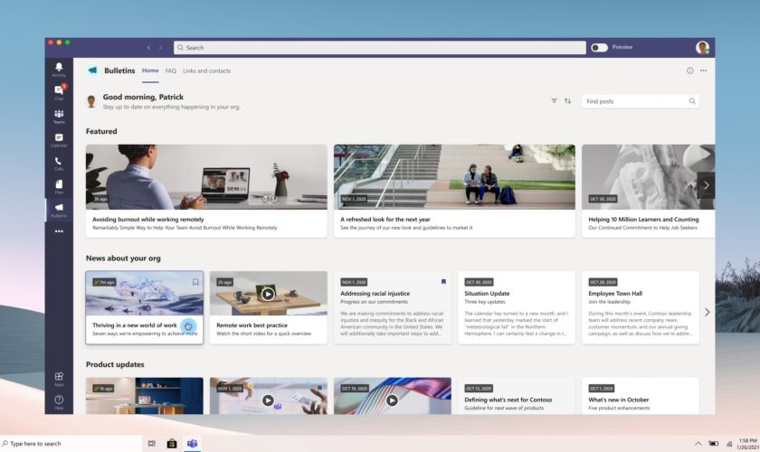Play the Oct 19, 2020 product update video
This screenshot has height=452, width=760.
click(x=392, y=400)
